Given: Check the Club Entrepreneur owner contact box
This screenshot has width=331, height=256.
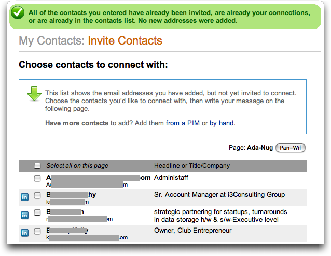Looking at the screenshot, I should coord(37,231).
